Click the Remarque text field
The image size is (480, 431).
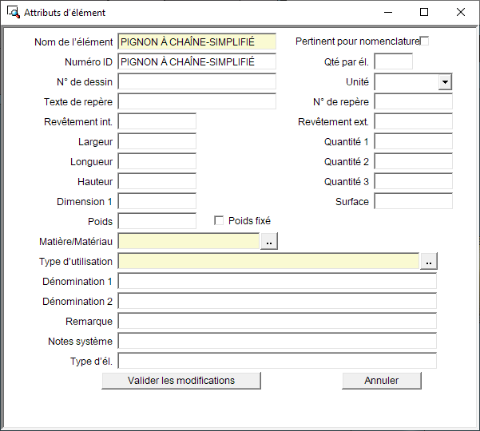pos(277,321)
